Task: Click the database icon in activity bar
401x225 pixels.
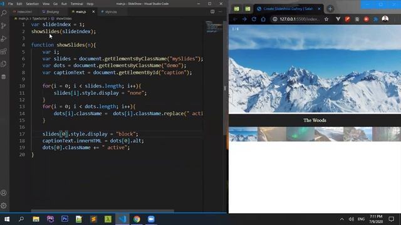Action: point(4,76)
